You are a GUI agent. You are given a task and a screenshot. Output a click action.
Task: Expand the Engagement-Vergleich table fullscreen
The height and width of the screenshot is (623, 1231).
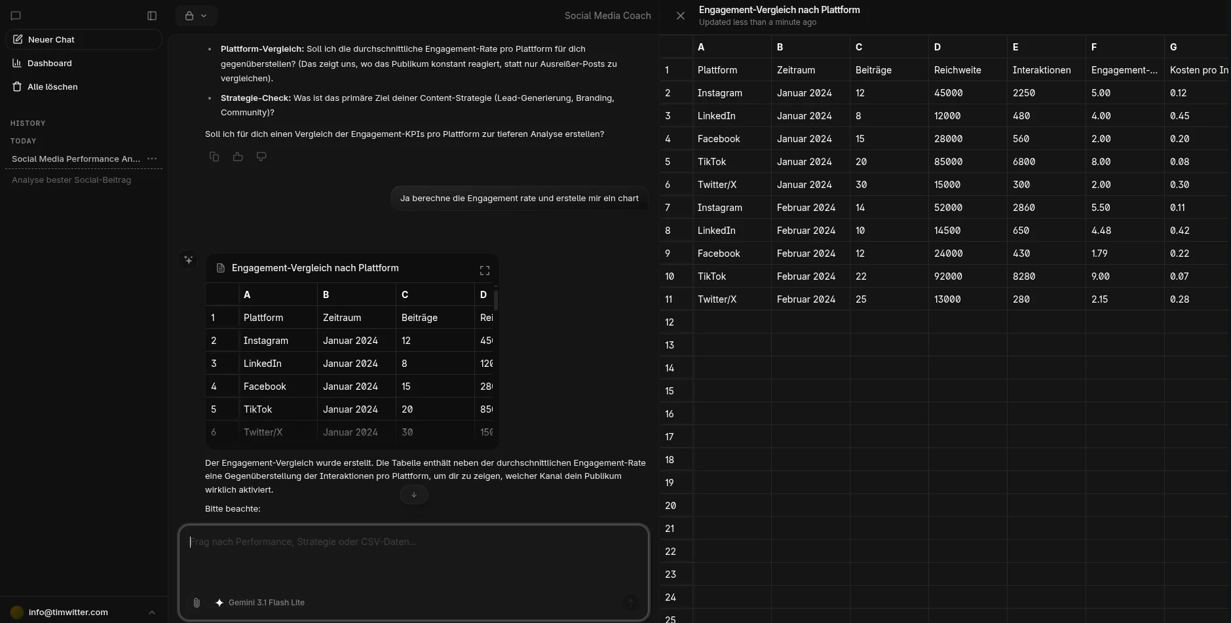[485, 270]
